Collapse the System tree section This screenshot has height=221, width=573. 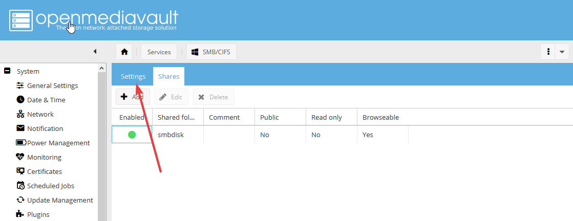click(7, 71)
